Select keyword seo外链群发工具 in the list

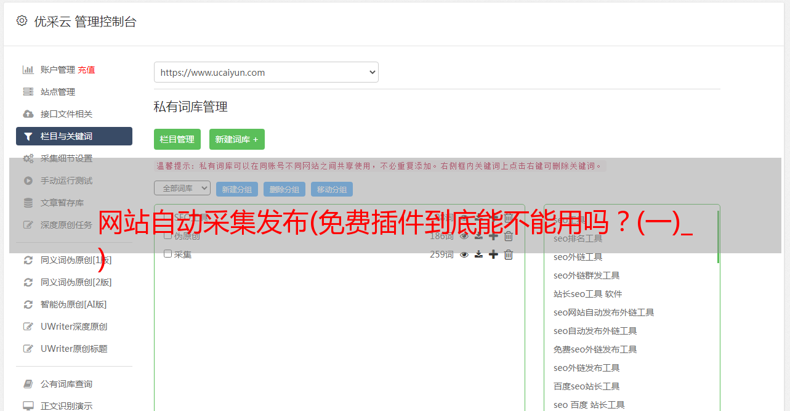coord(586,275)
